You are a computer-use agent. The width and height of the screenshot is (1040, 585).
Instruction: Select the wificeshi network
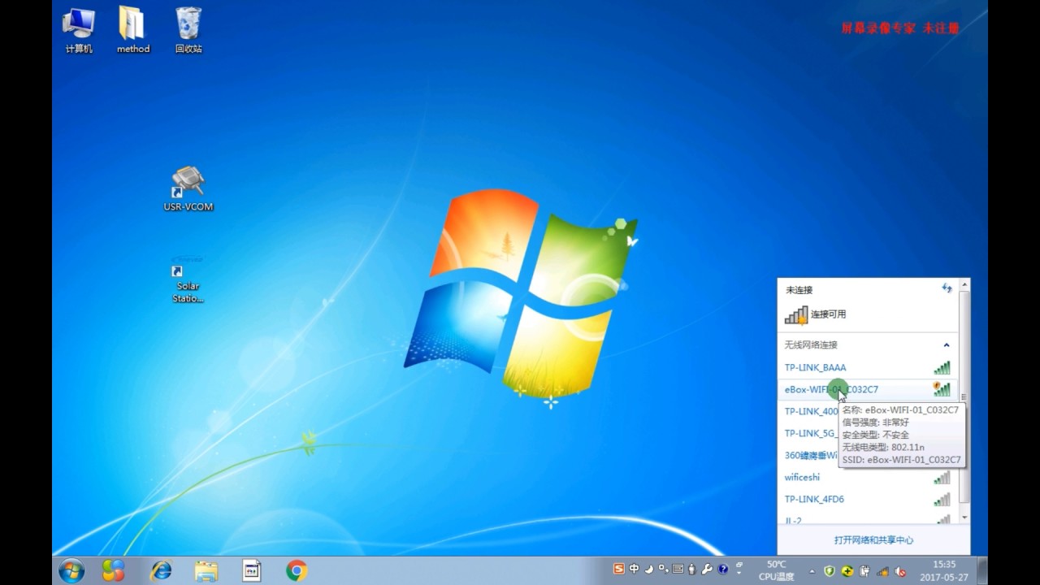coord(867,477)
